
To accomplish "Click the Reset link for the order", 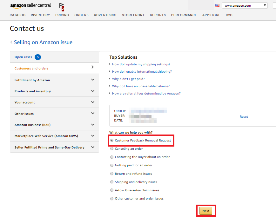I will (x=244, y=116).
